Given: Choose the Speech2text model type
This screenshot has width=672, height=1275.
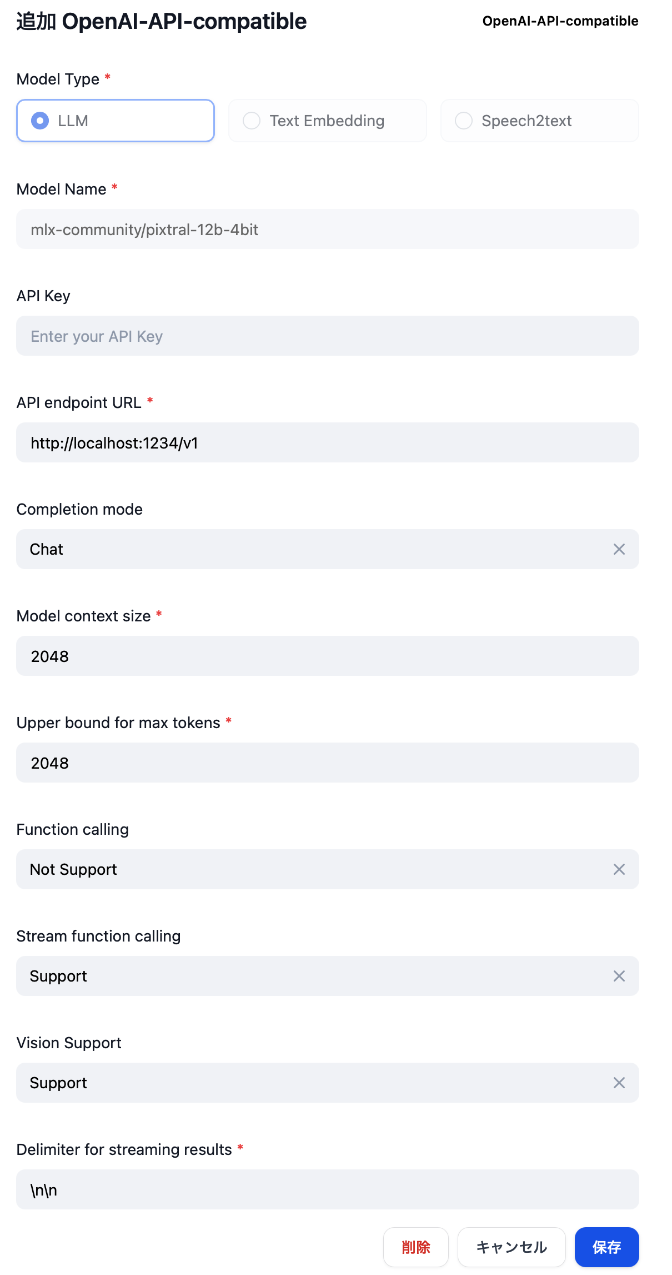Looking at the screenshot, I should tap(539, 121).
